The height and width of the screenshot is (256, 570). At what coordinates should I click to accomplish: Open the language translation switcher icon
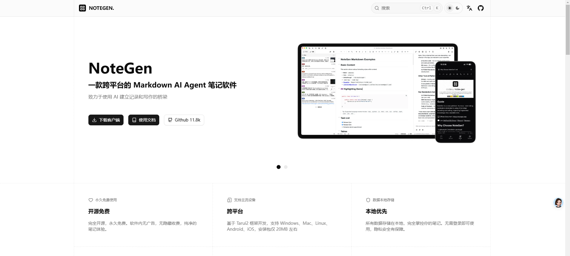pos(469,8)
